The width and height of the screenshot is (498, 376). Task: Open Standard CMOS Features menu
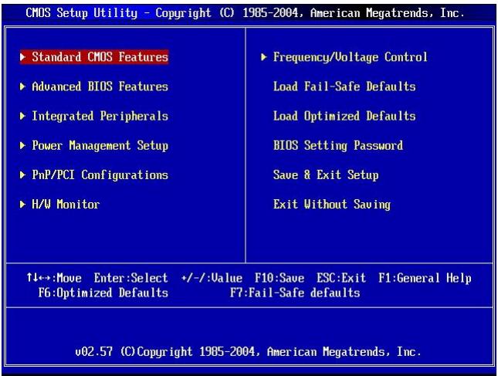[x=94, y=57]
